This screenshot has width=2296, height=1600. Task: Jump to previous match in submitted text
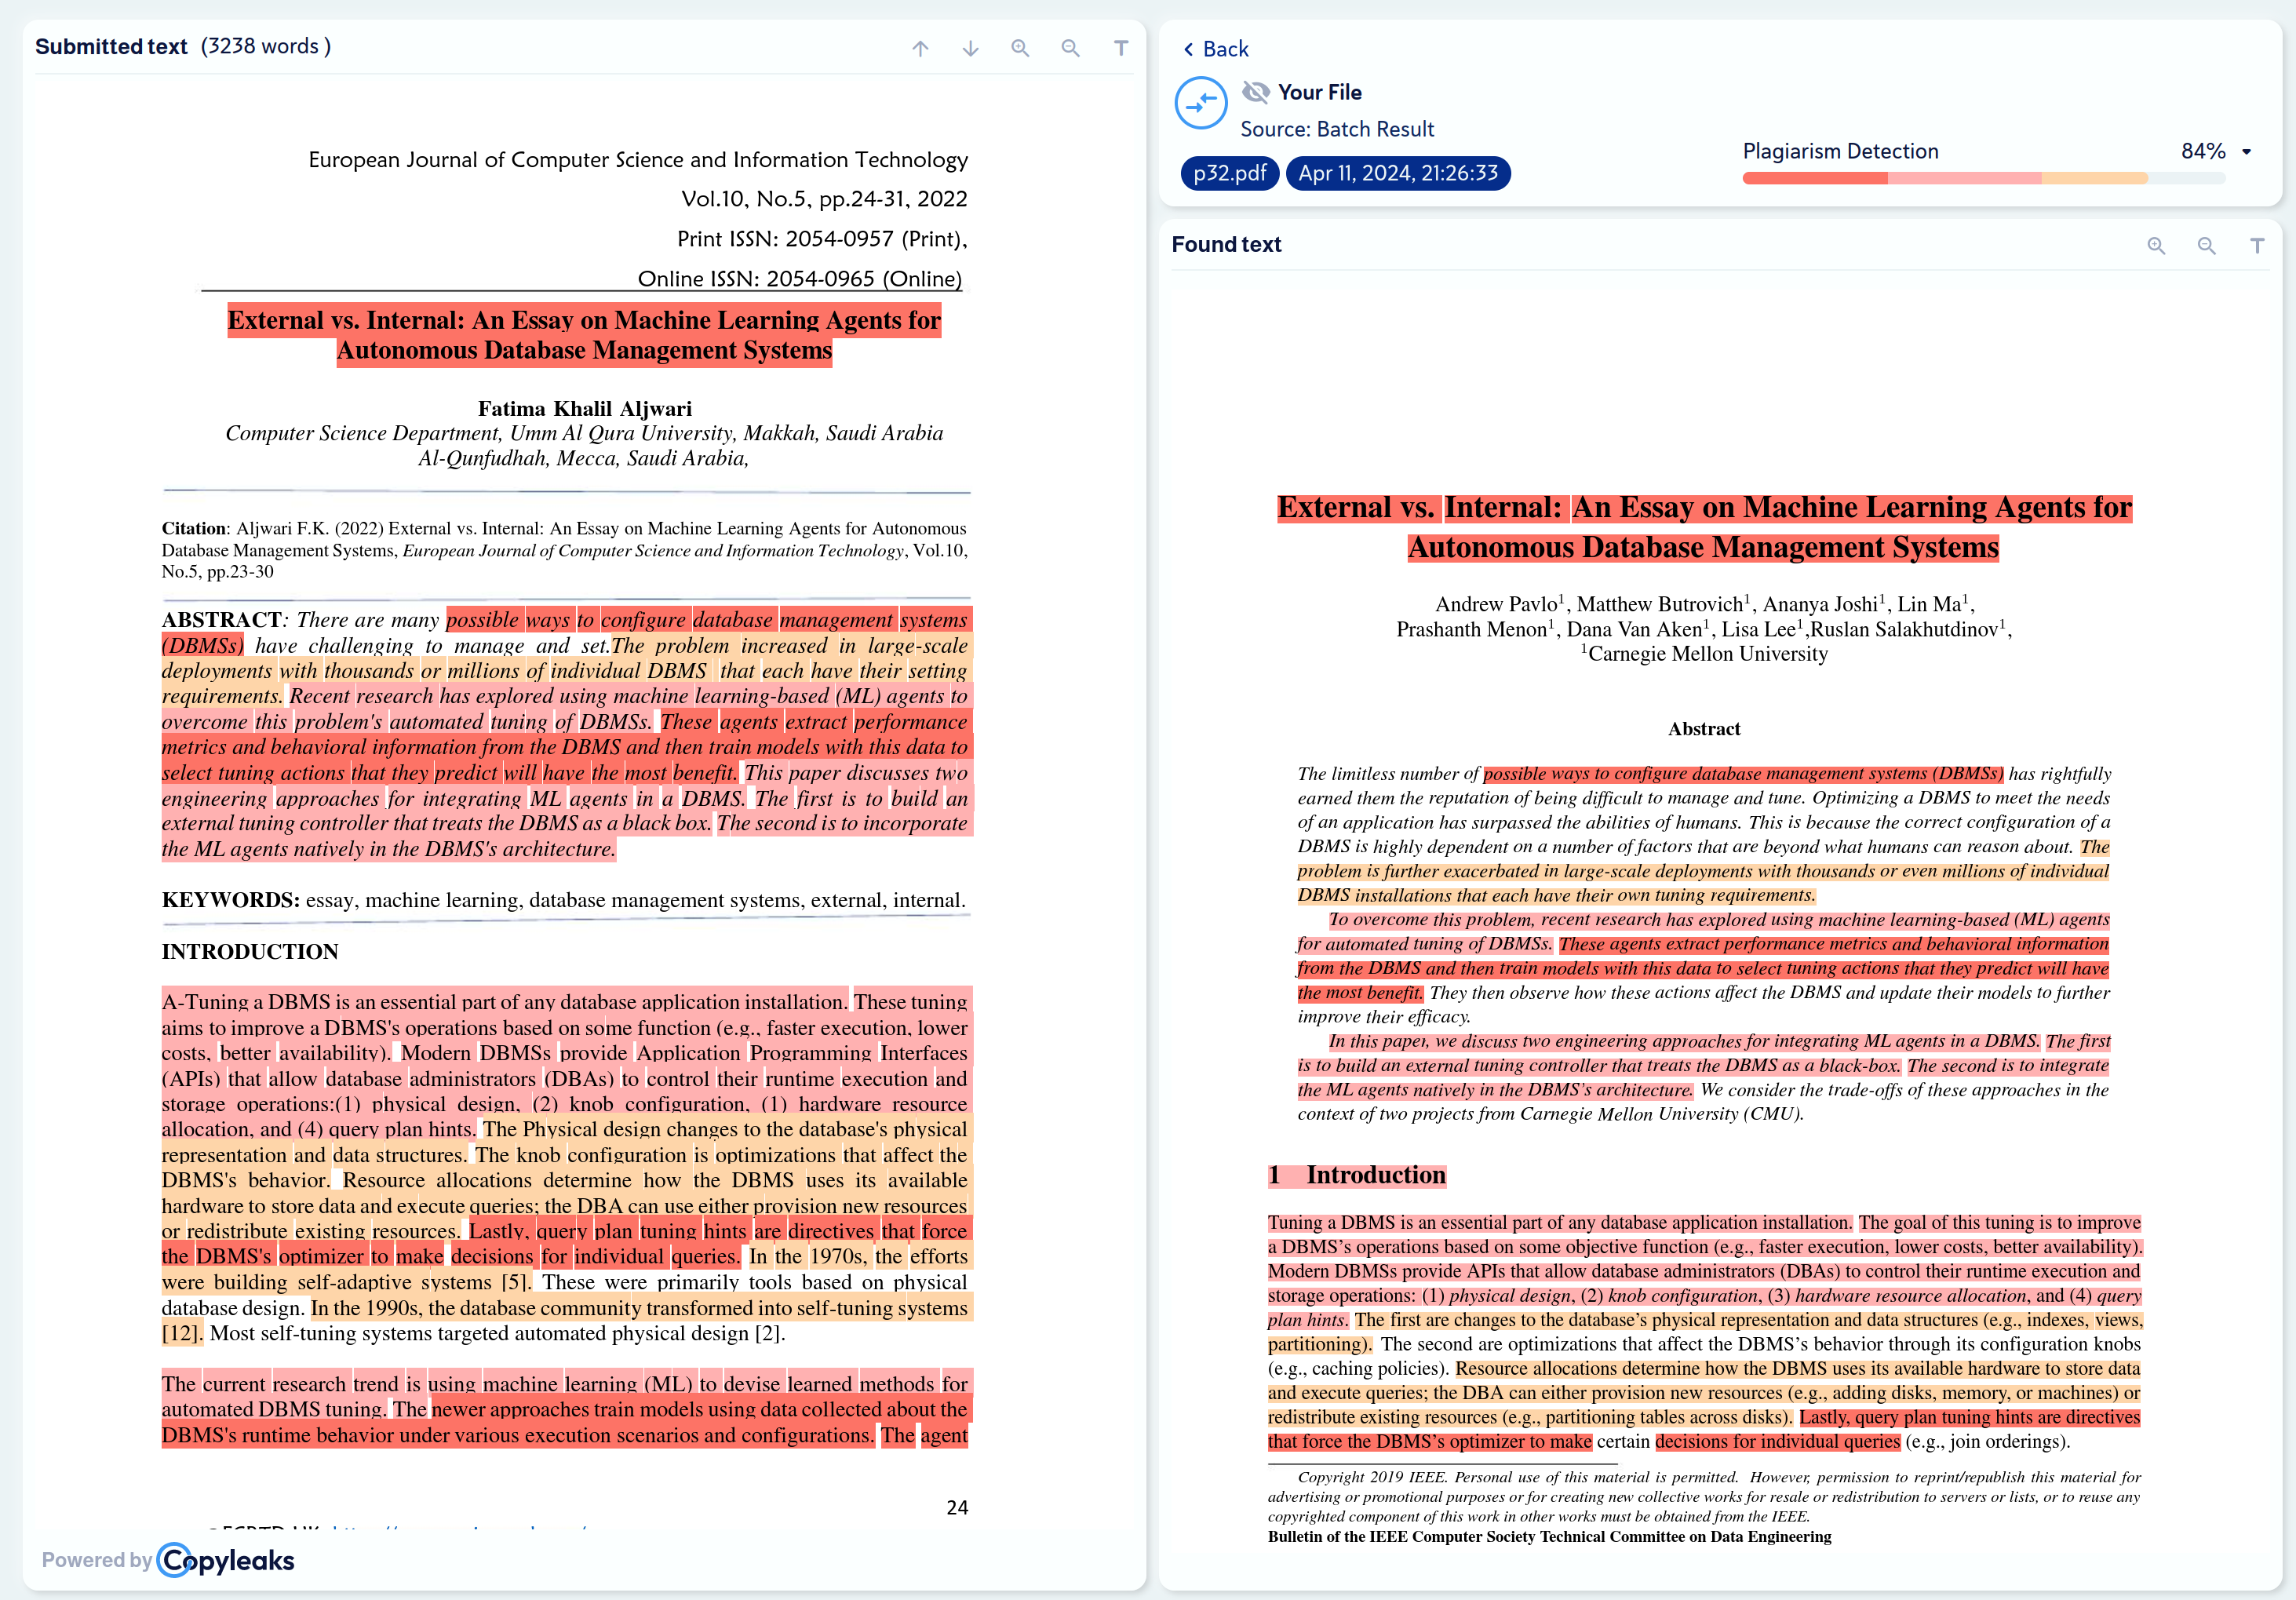[920, 48]
